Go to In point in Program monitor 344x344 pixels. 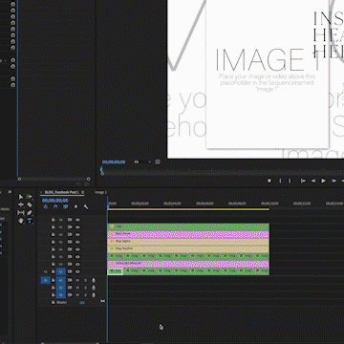click(x=303, y=181)
